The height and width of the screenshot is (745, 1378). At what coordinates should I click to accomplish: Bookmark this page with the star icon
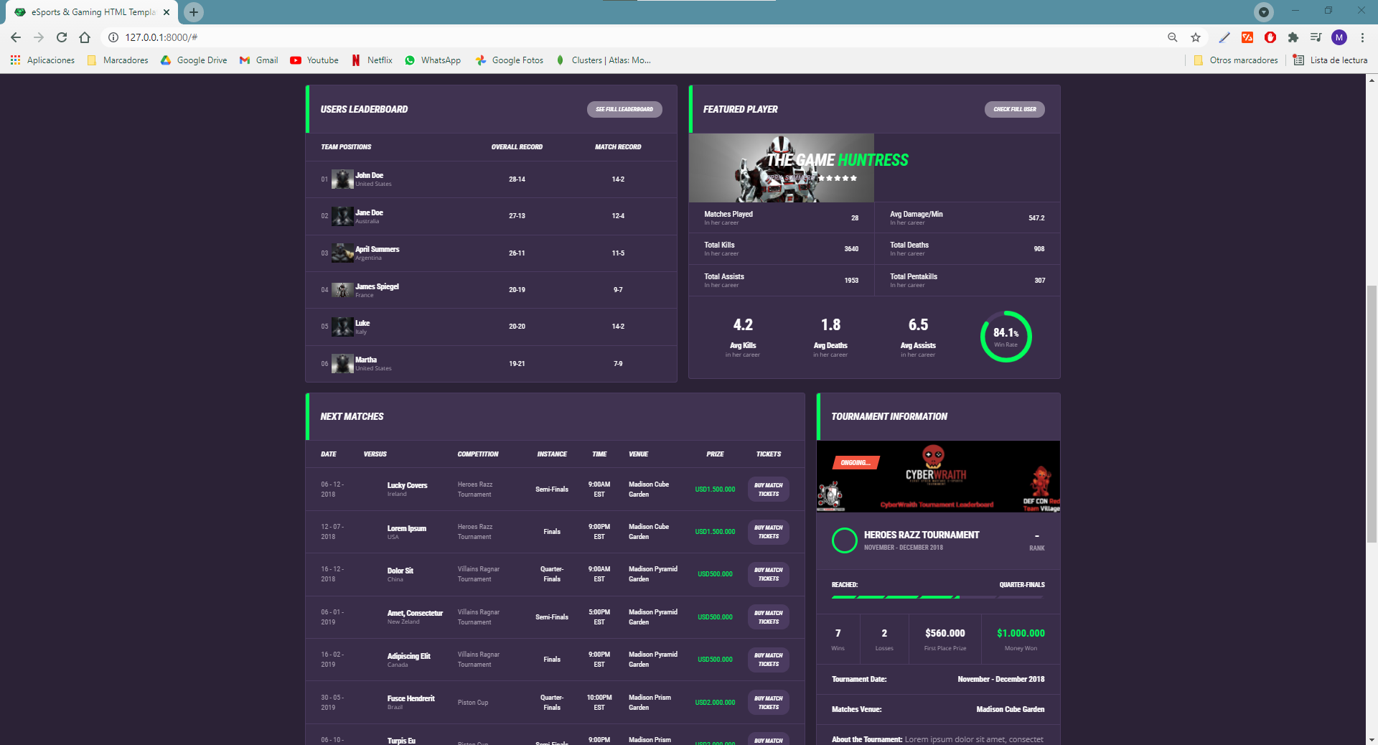pyautogui.click(x=1196, y=37)
